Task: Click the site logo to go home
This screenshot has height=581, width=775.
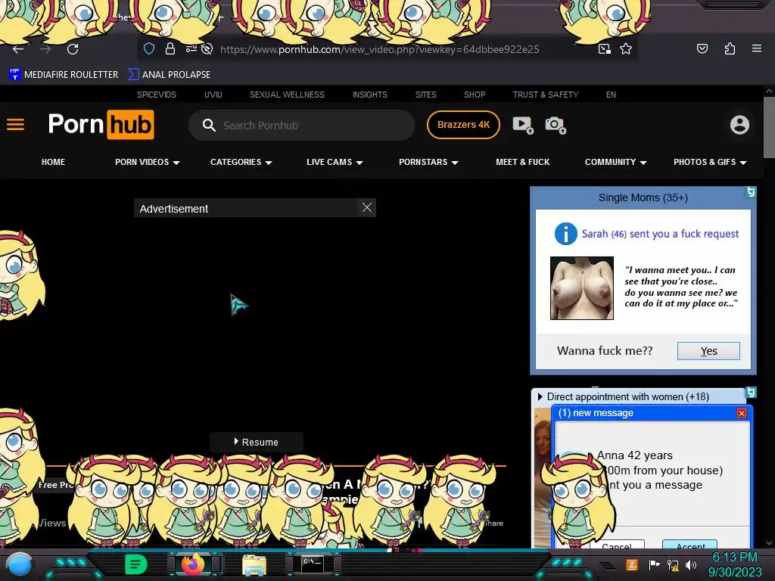Action: (x=101, y=125)
